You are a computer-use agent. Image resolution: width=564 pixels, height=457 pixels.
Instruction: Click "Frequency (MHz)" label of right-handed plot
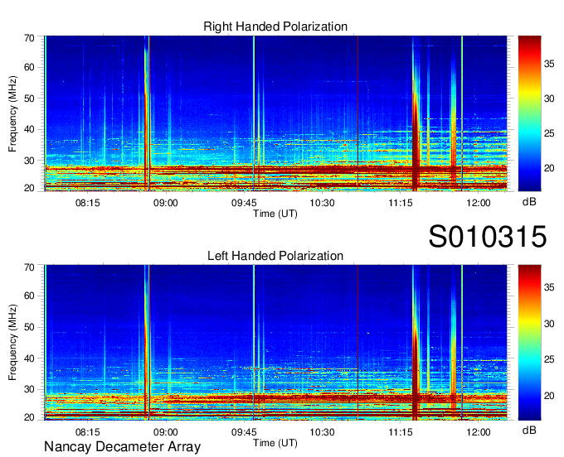click(12, 113)
